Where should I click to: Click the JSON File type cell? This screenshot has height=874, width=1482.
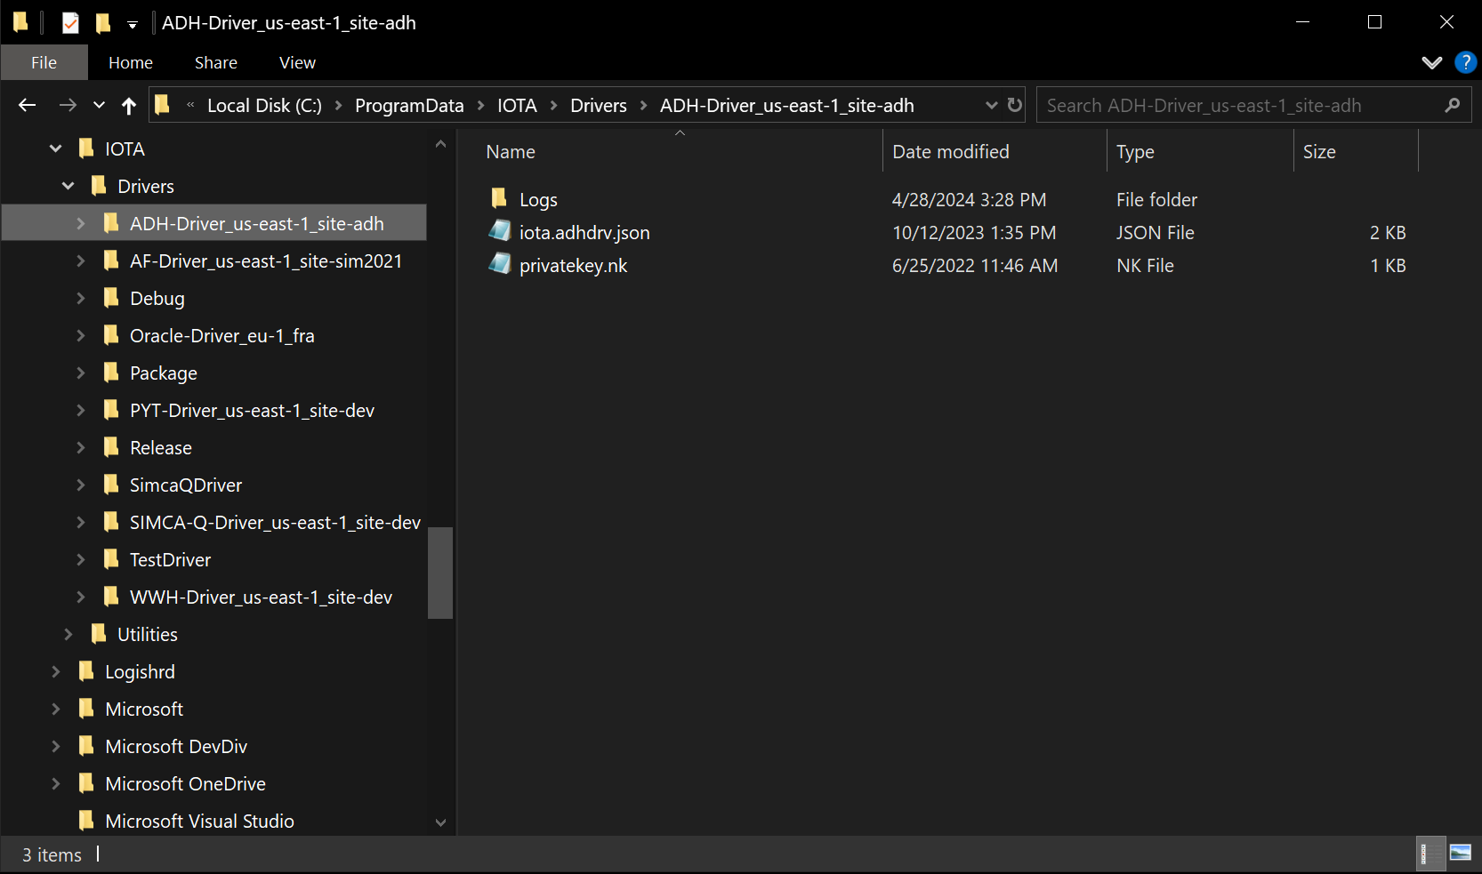1155,233
